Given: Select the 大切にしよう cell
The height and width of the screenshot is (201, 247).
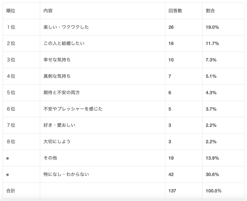Looking at the screenshot, I should coord(57,141).
